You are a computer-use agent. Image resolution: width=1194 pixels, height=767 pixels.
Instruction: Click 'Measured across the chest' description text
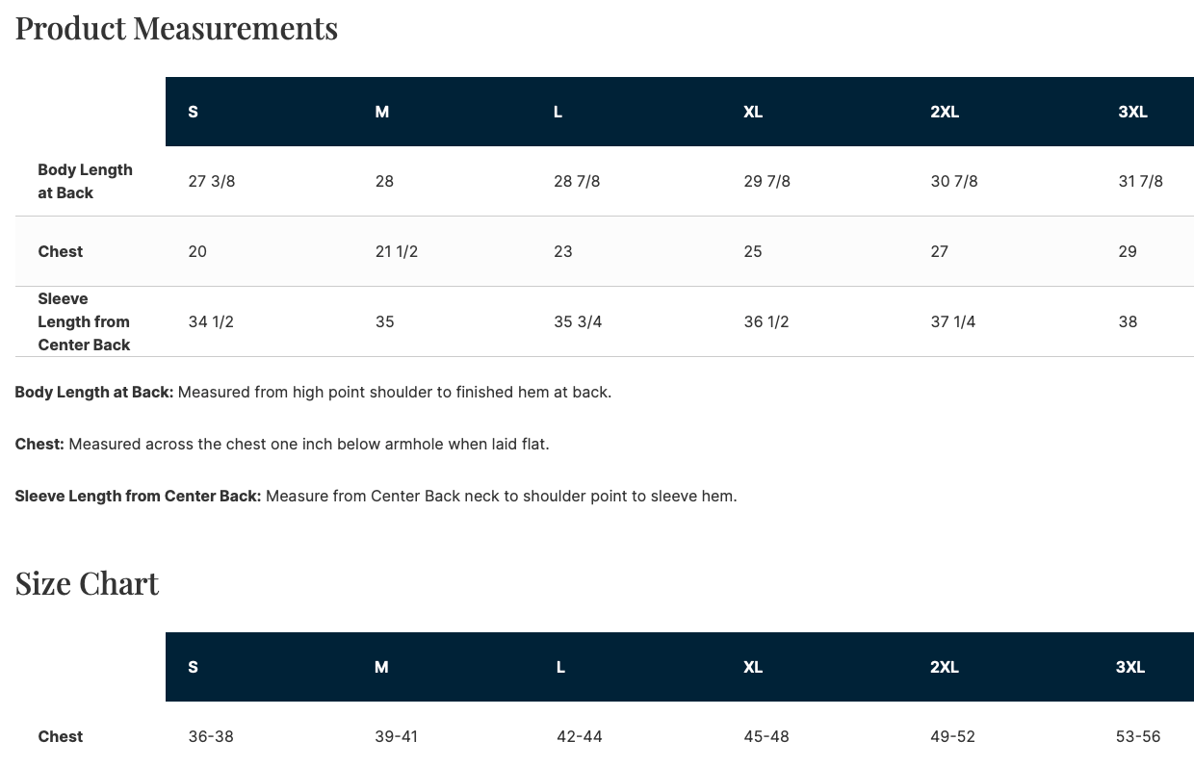coord(308,444)
